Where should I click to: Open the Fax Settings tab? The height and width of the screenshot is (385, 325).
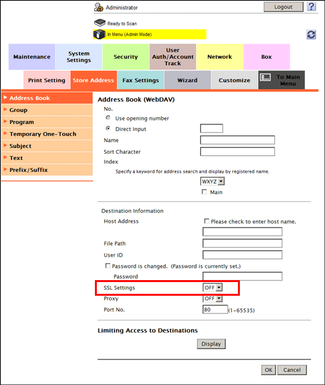point(140,80)
